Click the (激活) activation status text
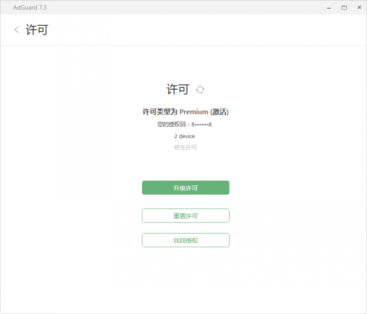The width and height of the screenshot is (367, 314). coord(220,112)
